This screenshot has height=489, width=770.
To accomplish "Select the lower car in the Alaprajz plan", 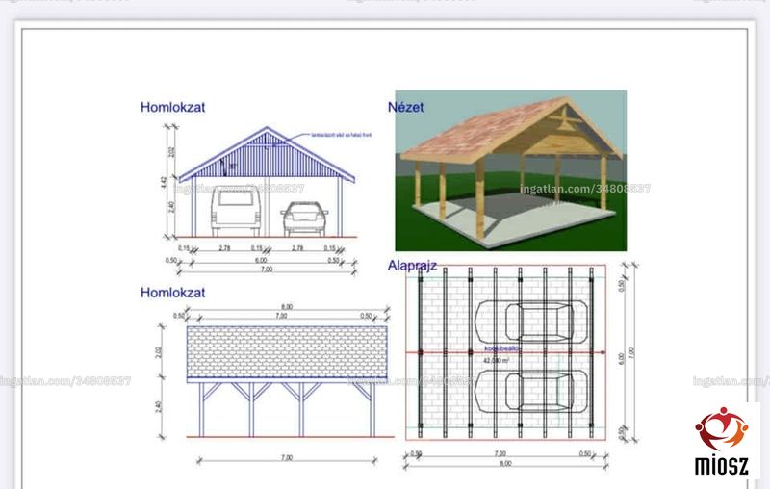I will click(531, 391).
